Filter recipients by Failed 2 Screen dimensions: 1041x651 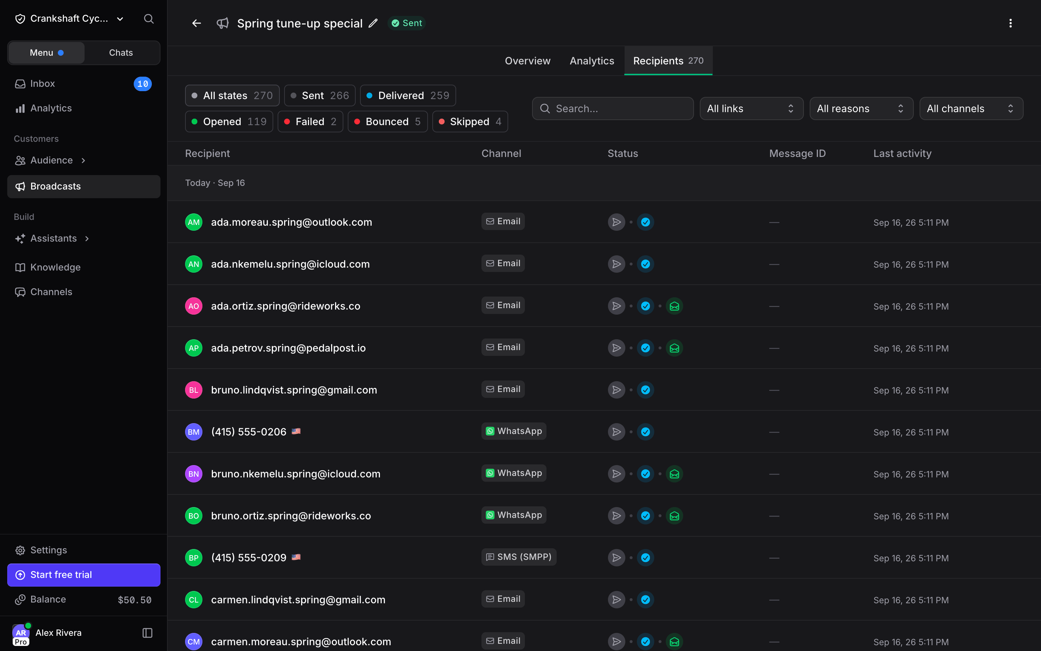pyautogui.click(x=310, y=122)
